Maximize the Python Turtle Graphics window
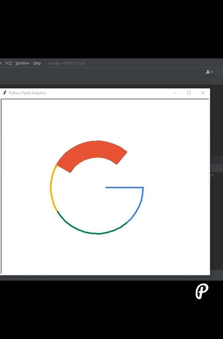The height and width of the screenshot is (339, 223). tap(189, 93)
